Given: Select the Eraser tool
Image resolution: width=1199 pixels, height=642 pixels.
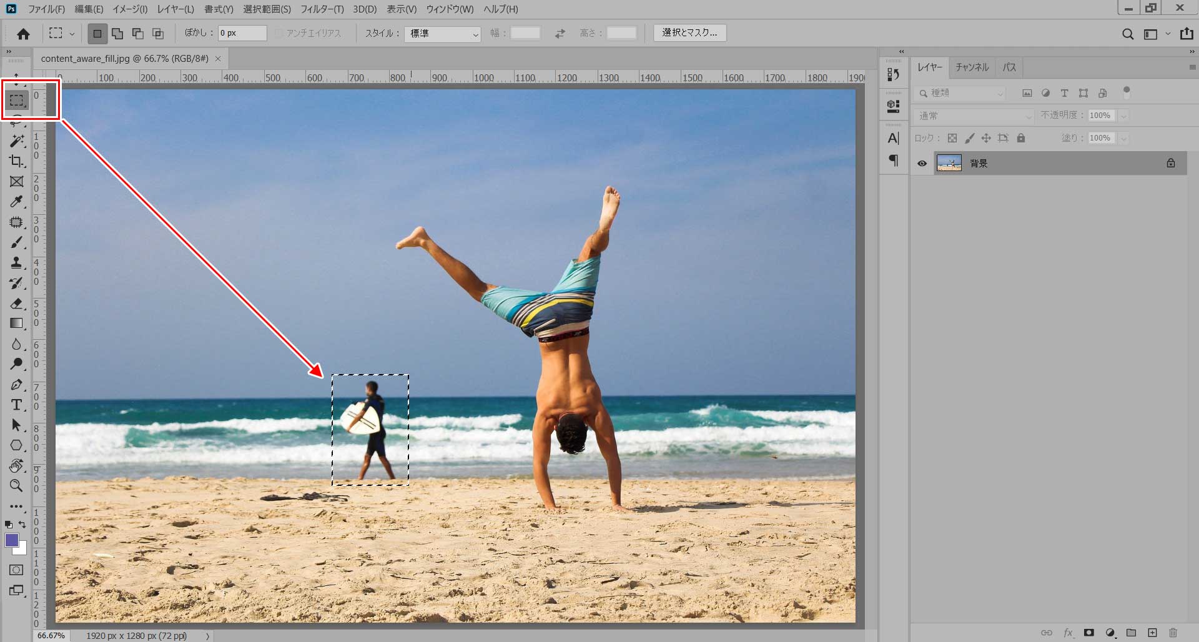Looking at the screenshot, I should click(16, 304).
